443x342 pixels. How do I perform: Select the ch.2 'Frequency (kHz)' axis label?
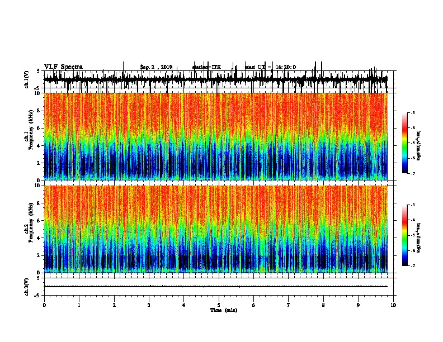(x=31, y=222)
